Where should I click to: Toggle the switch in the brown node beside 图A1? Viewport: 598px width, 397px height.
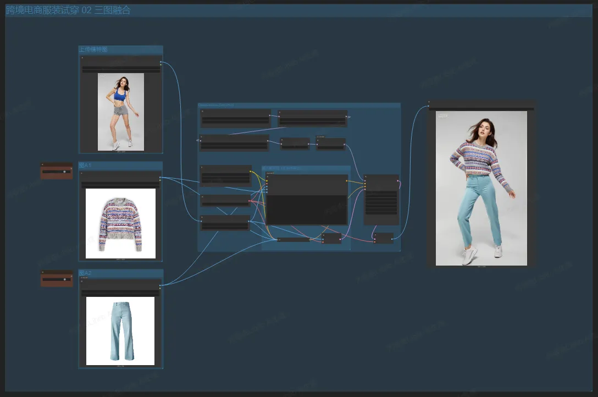coord(64,172)
